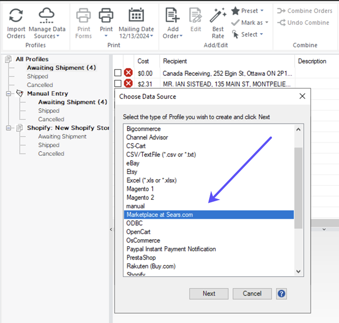This screenshot has width=339, height=323.
Task: Click the All Profiles tree icon
Action: coord(9,59)
